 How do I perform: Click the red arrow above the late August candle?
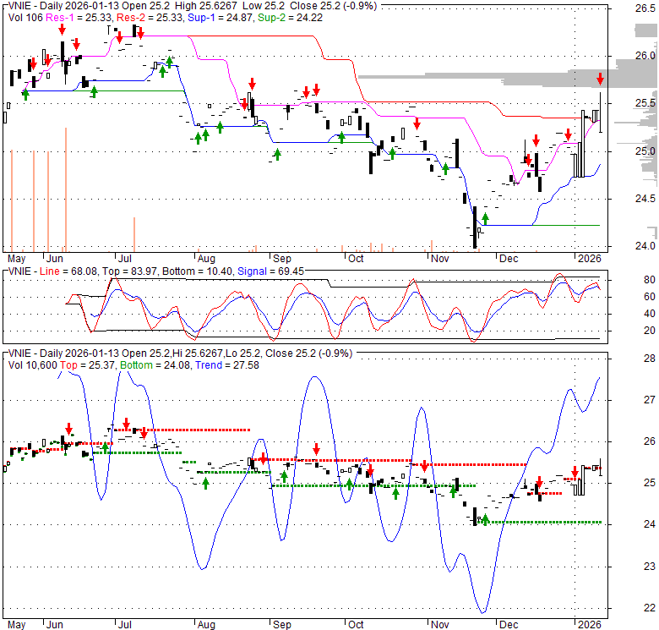point(251,85)
